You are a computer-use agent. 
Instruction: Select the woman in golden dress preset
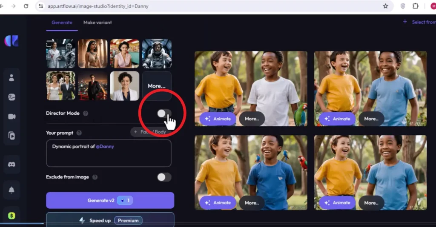pos(92,54)
